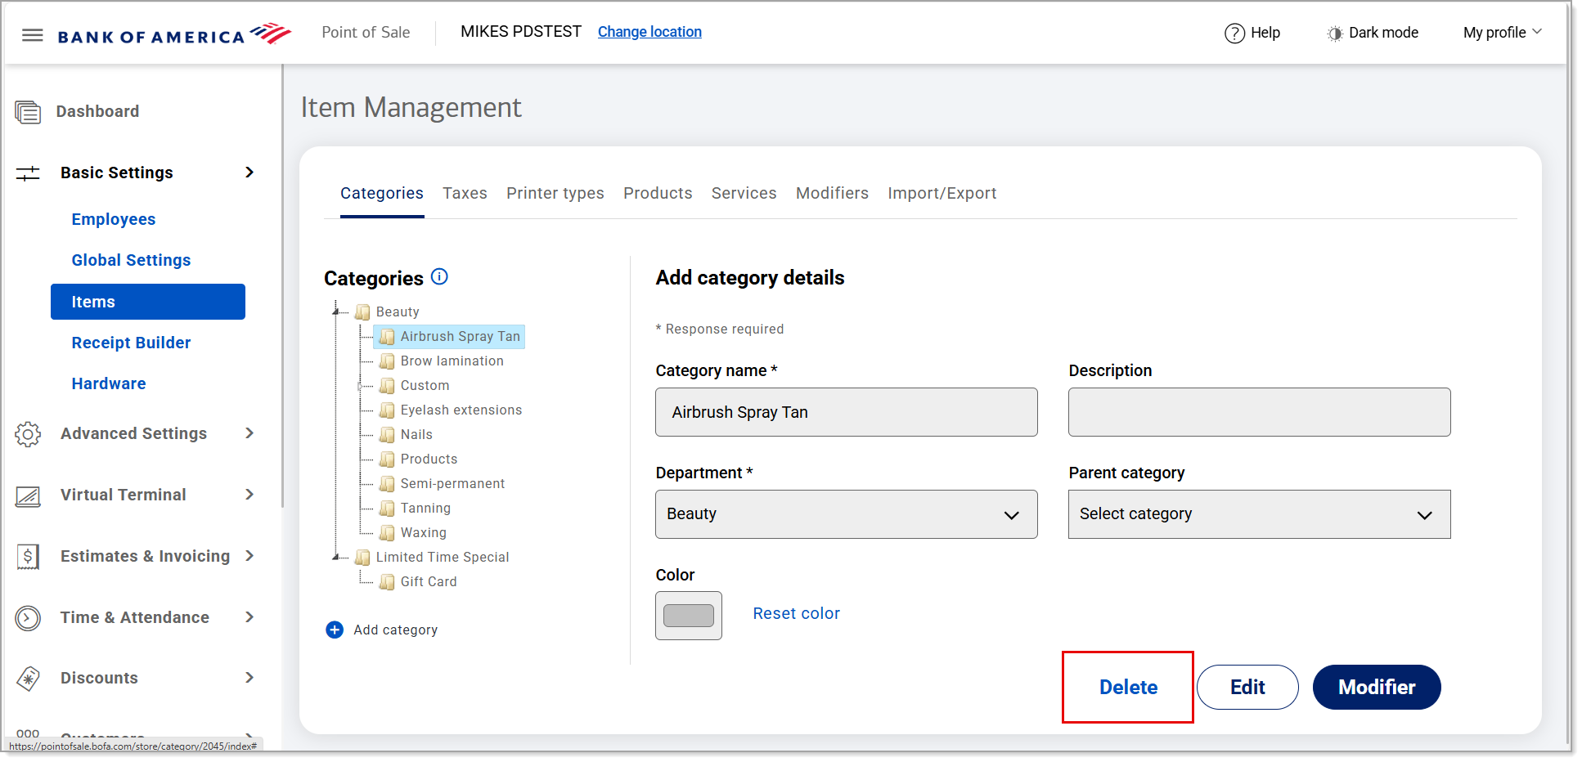Open the hamburger navigation menu
1582x762 pixels.
tap(32, 35)
